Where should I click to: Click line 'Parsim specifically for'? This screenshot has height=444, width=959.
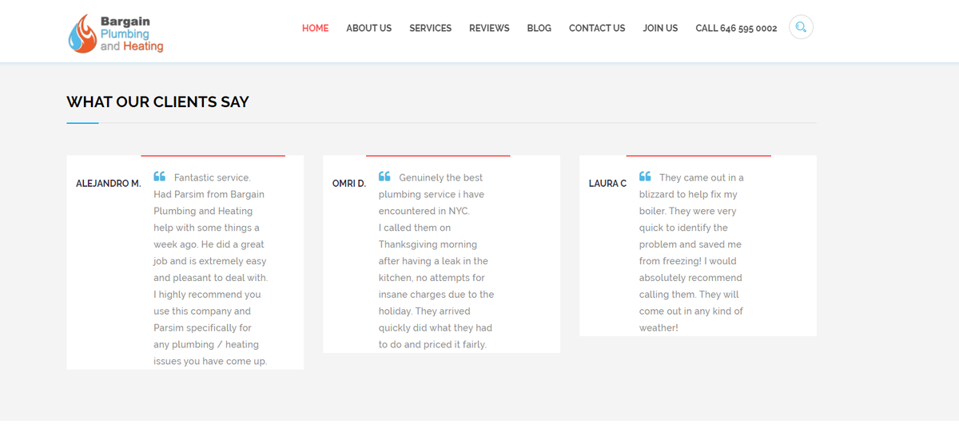(202, 328)
